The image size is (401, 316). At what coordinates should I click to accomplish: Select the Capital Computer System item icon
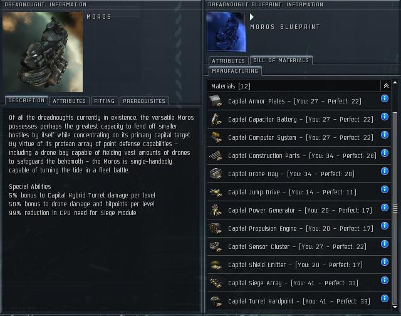click(x=216, y=137)
